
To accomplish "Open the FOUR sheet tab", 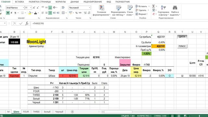I will tap(26, 112).
